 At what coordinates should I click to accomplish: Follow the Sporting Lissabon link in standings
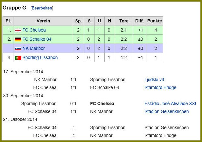40,57
